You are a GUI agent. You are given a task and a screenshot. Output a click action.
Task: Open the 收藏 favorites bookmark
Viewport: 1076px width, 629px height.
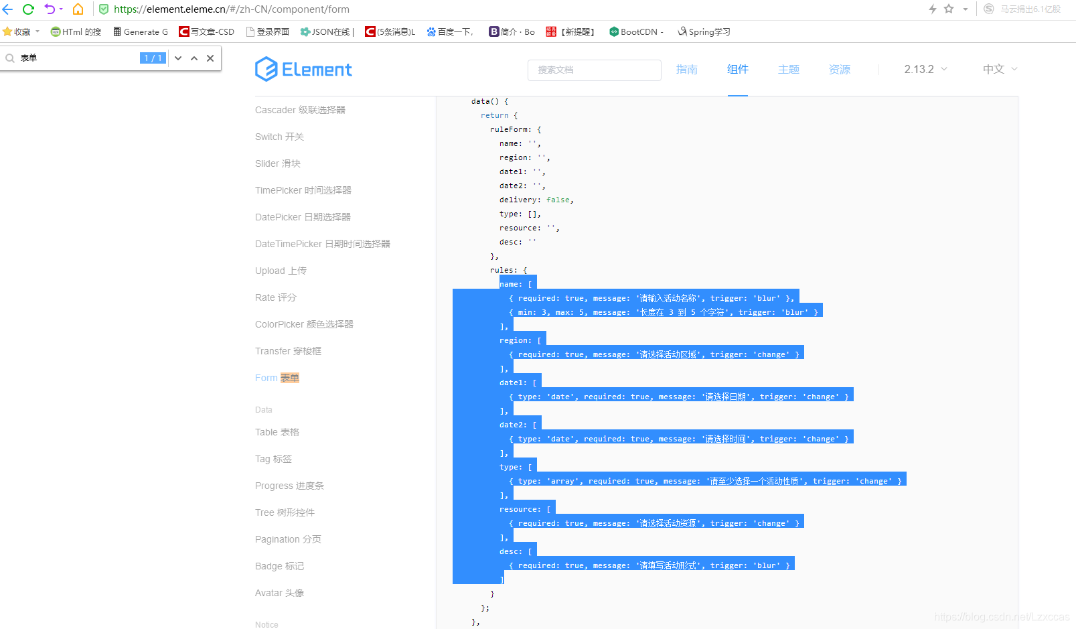21,31
